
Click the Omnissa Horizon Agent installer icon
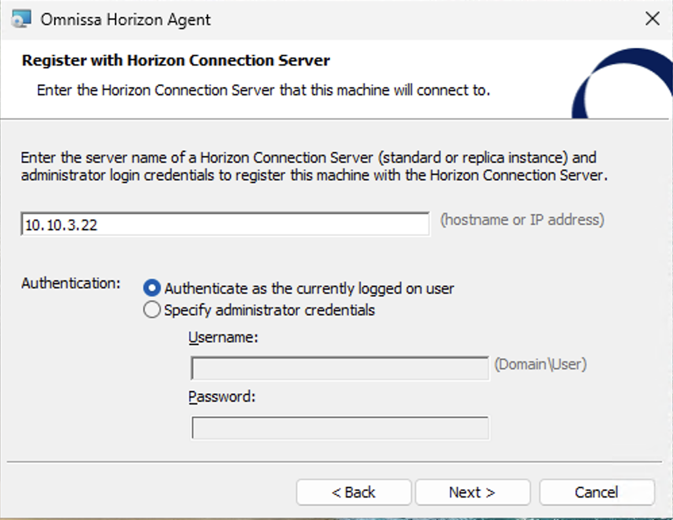pos(22,19)
